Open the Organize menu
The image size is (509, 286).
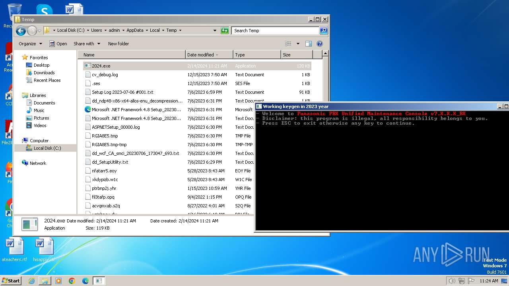pyautogui.click(x=30, y=44)
